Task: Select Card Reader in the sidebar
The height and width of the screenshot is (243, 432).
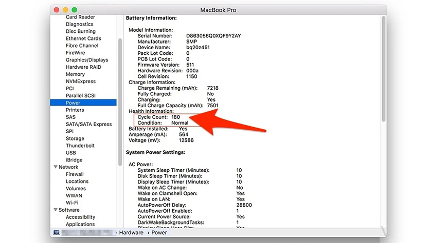Action: tap(80, 17)
